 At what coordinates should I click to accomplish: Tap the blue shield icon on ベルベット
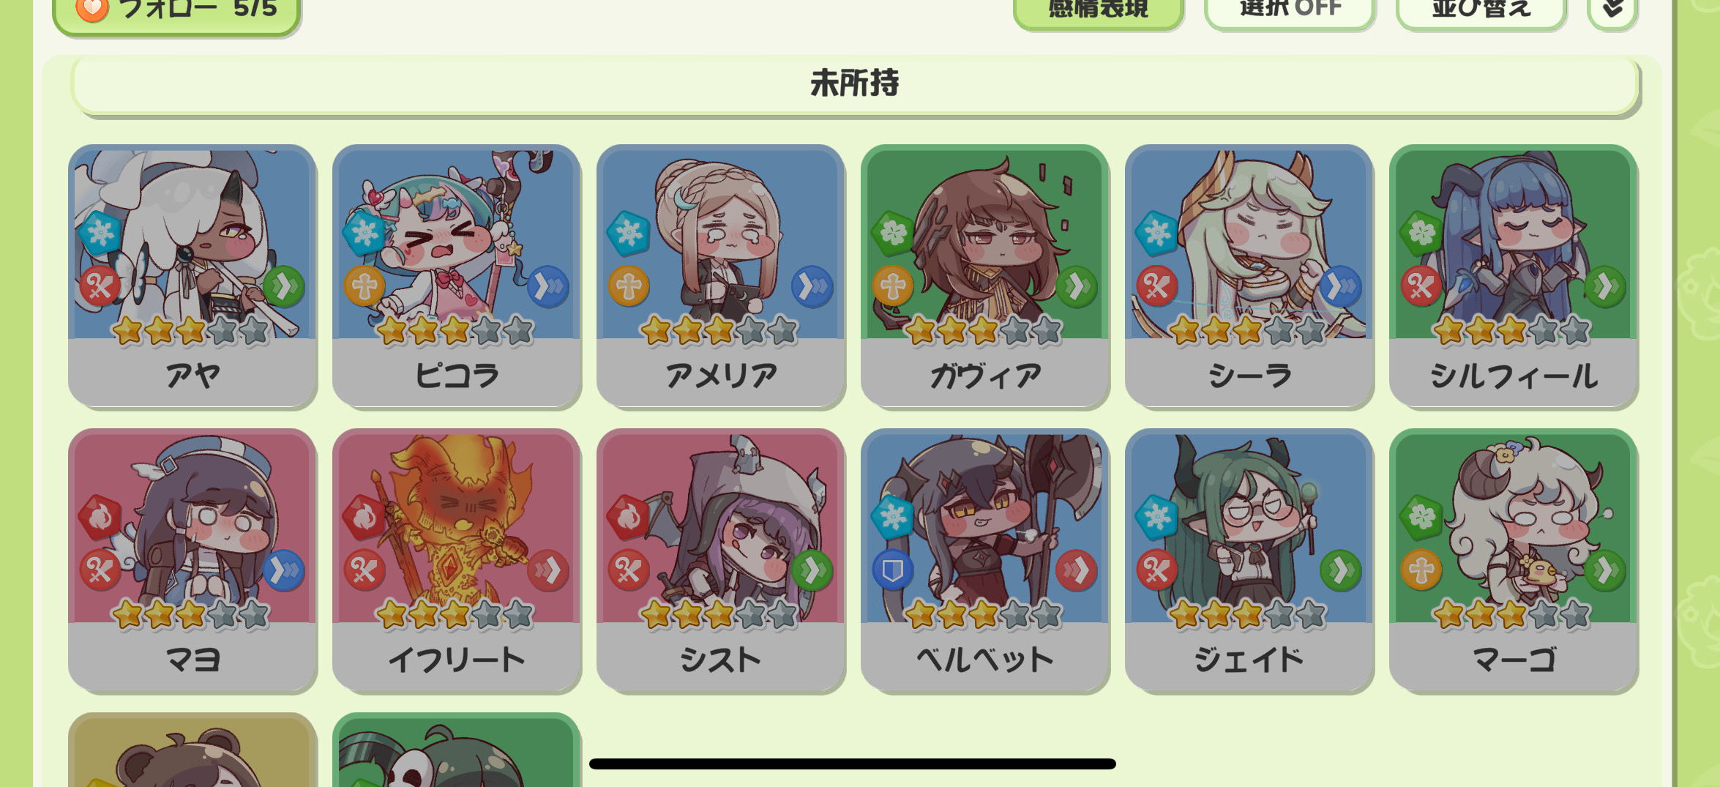pos(893,570)
